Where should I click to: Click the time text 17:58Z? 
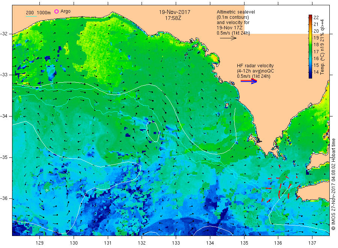point(173,18)
